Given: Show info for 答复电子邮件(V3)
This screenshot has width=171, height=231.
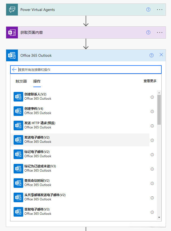Looking at the screenshot, I should pyautogui.click(x=152, y=212).
